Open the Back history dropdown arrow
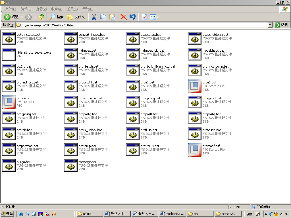 point(22,17)
